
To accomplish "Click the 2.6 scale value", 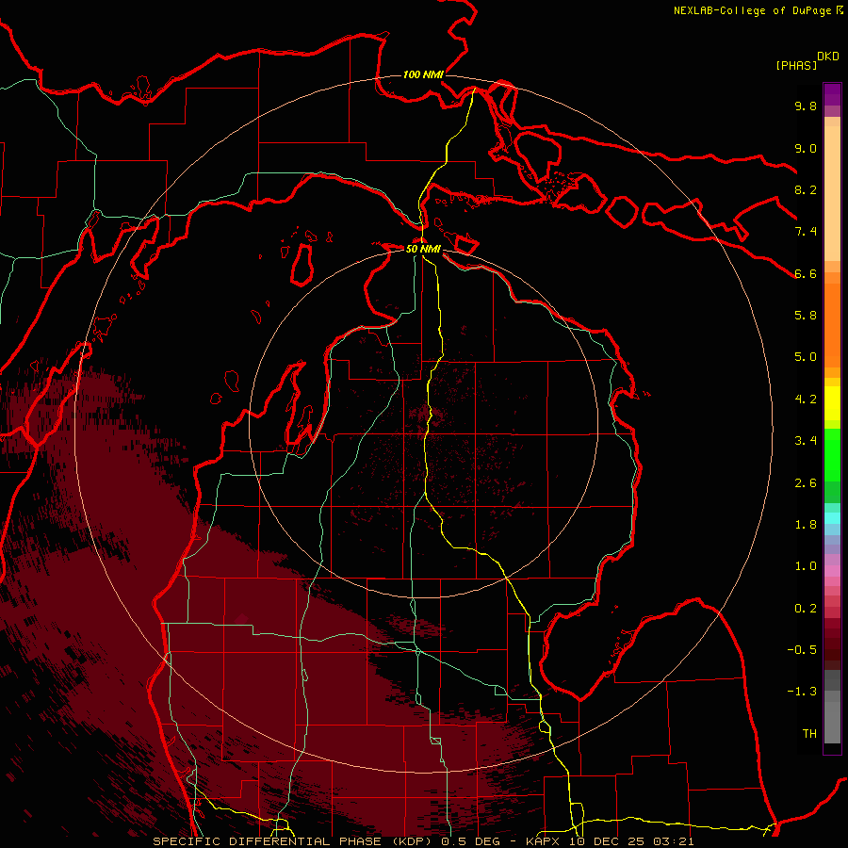I will (806, 483).
